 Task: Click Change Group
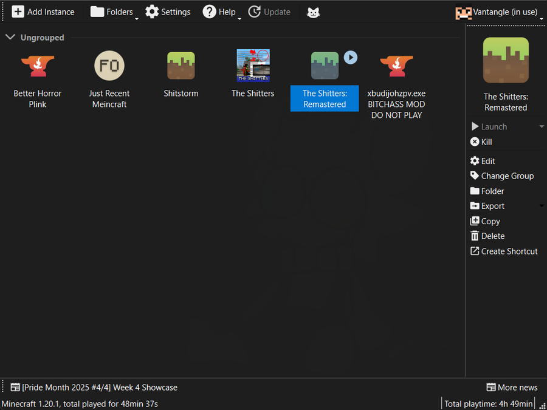tap(502, 176)
